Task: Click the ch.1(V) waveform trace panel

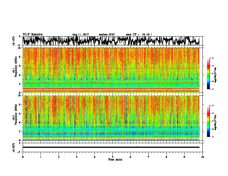Action: (x=113, y=41)
